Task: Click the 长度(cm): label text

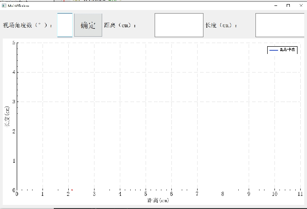Action: click(x=222, y=25)
